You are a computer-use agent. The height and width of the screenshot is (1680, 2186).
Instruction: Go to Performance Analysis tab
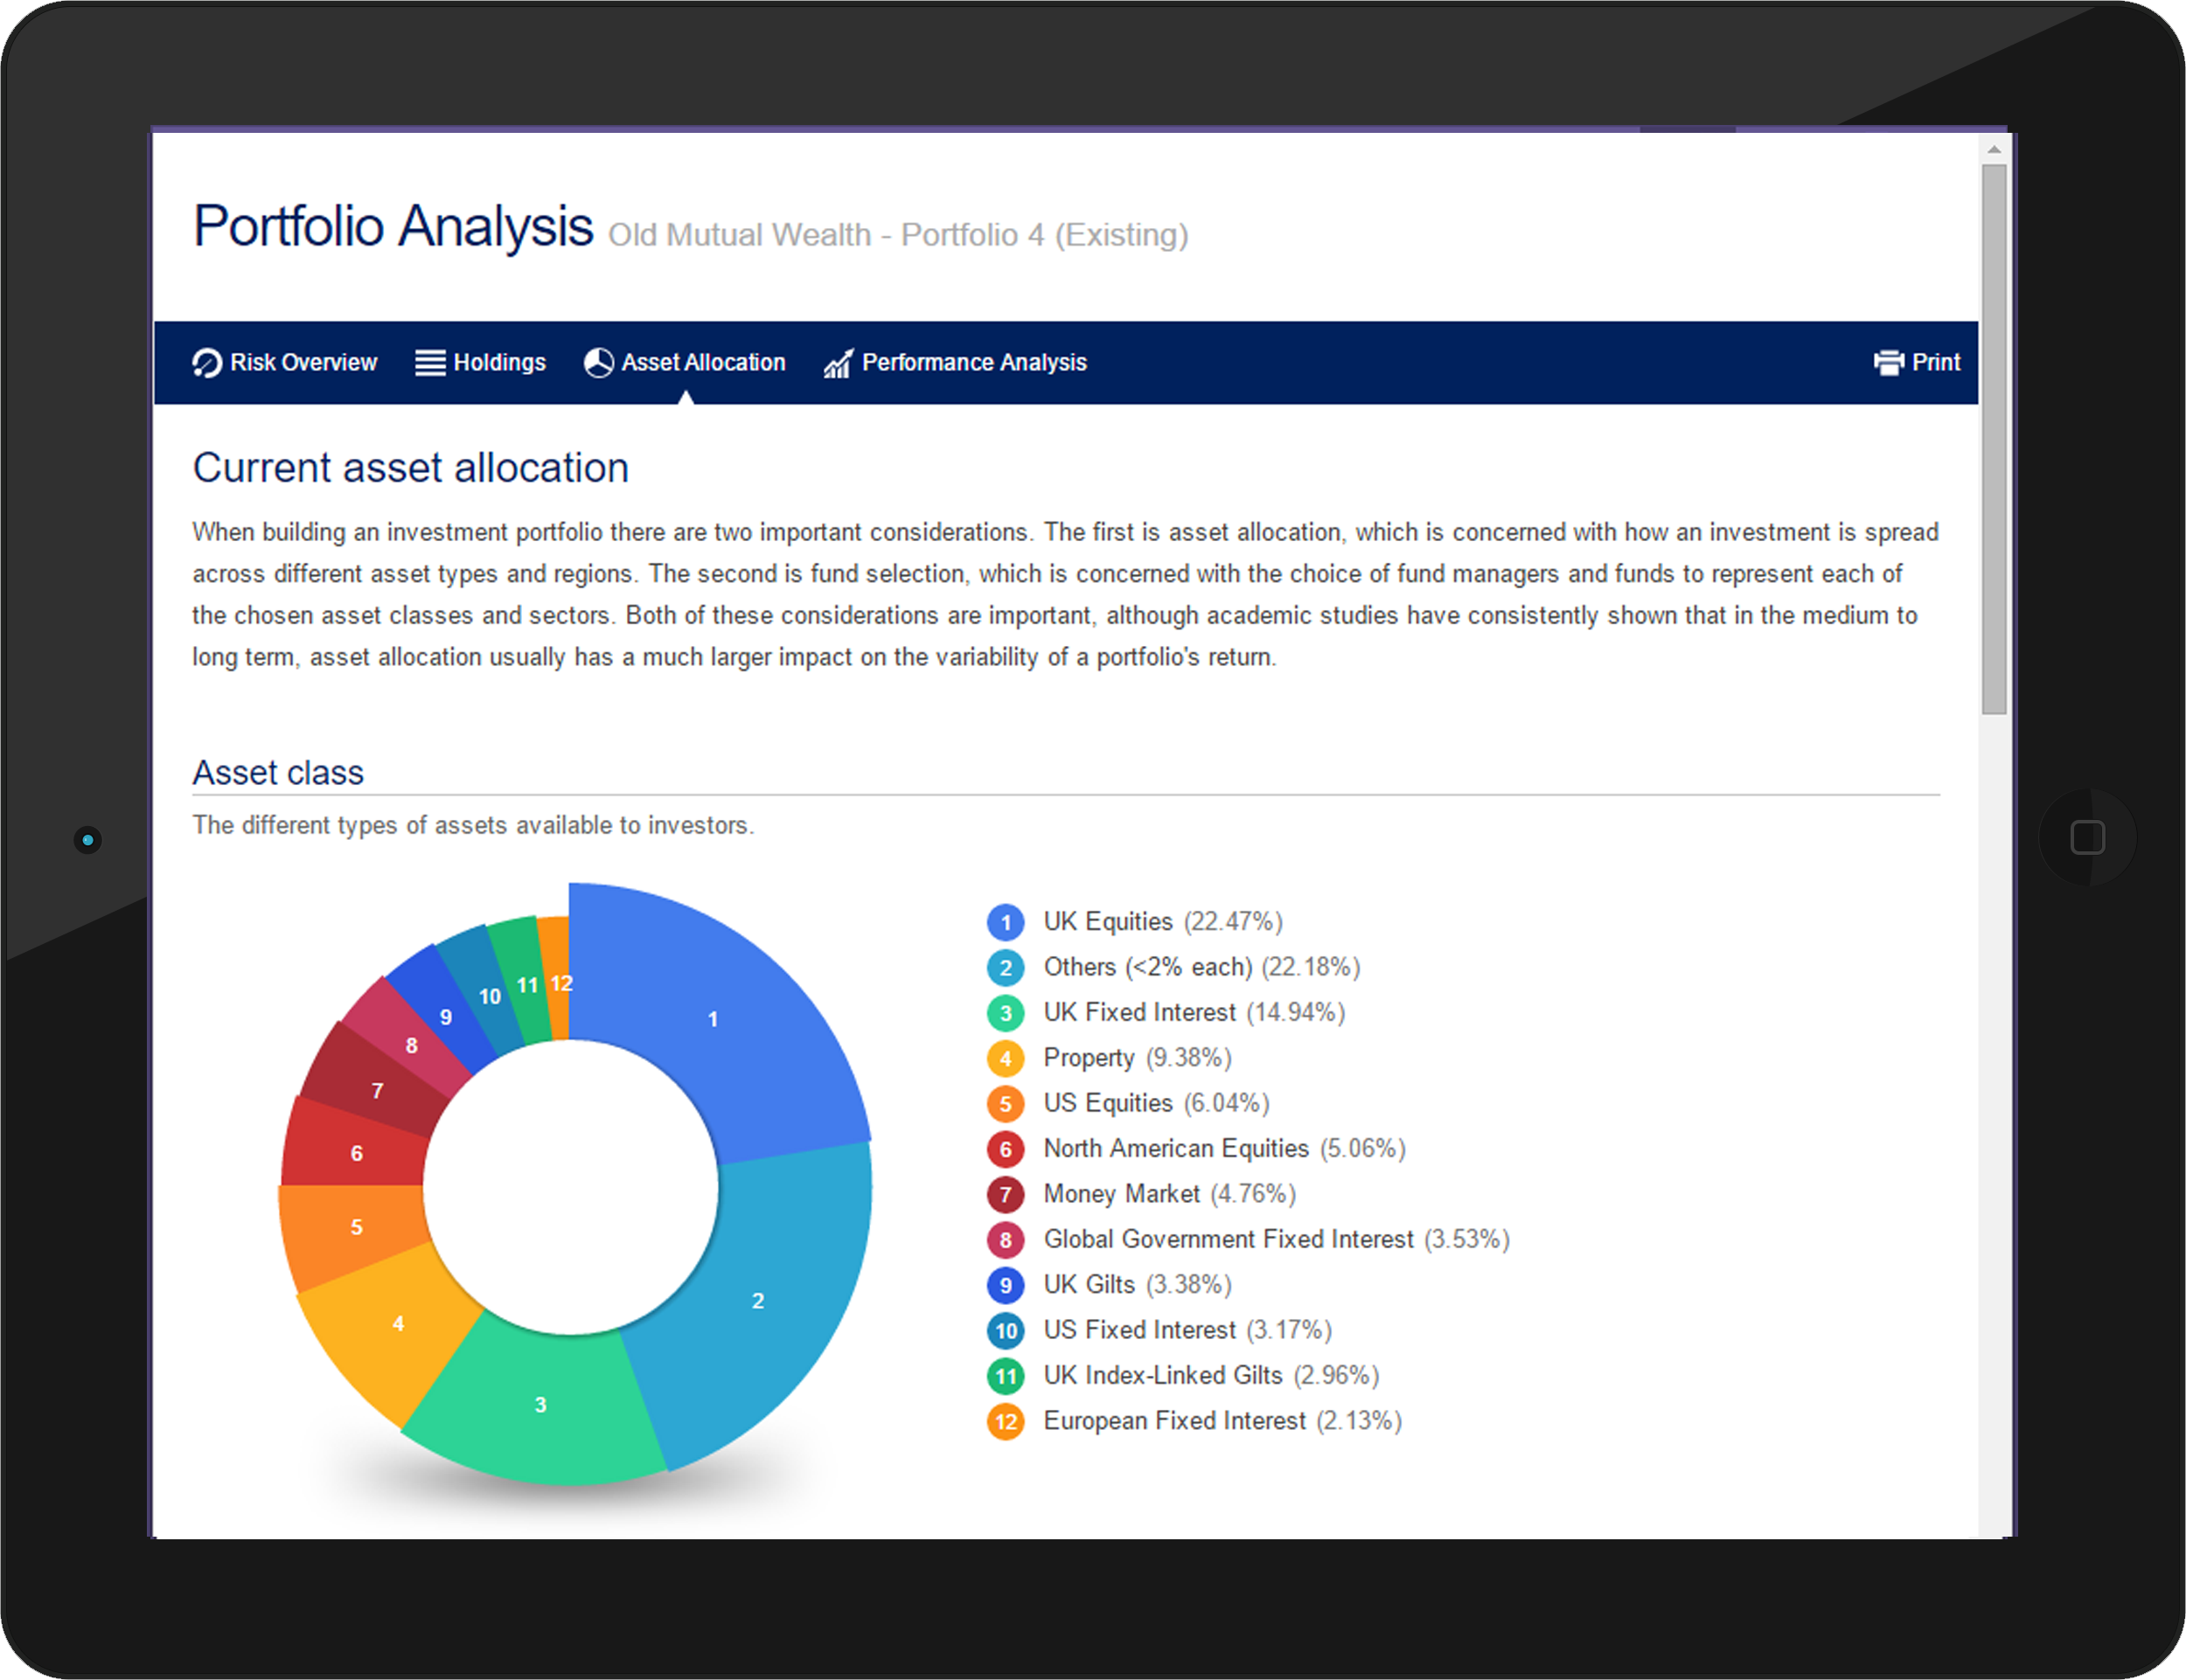pyautogui.click(x=956, y=363)
